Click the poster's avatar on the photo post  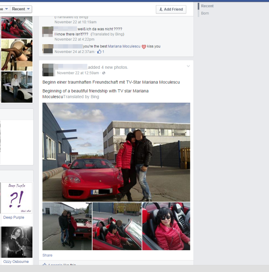(x=48, y=70)
